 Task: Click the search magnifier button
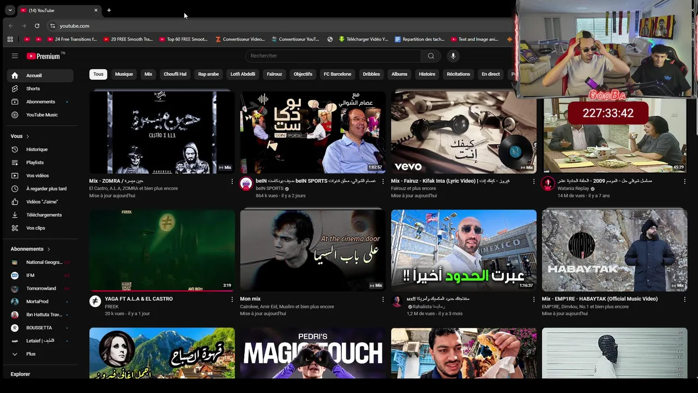[x=431, y=56]
